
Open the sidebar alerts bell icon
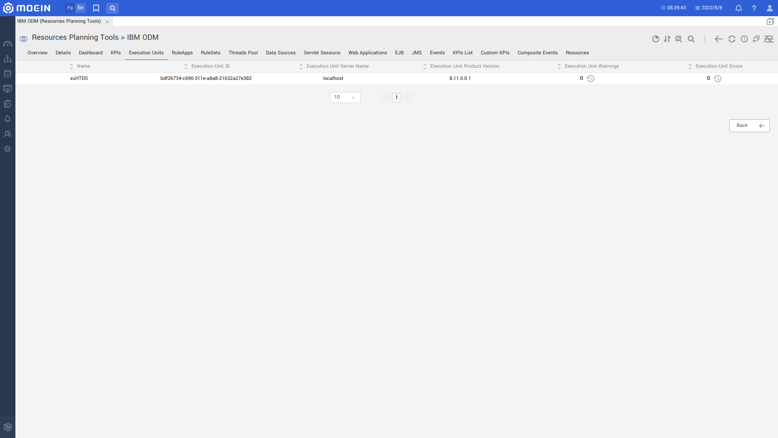pyautogui.click(x=7, y=119)
